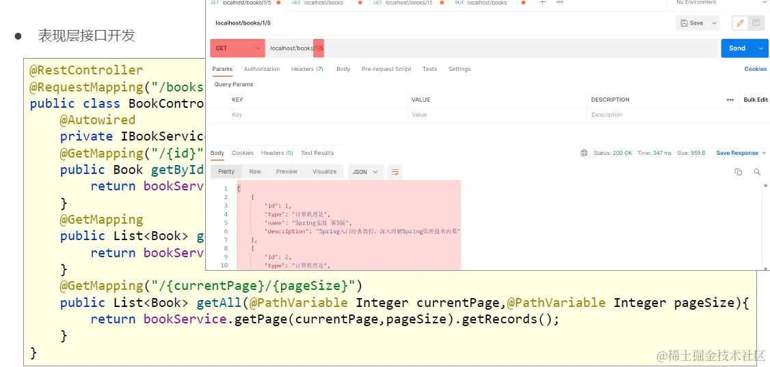Viewport: 770px width, 367px height.
Task: Select the Authorization request tab
Action: point(262,69)
